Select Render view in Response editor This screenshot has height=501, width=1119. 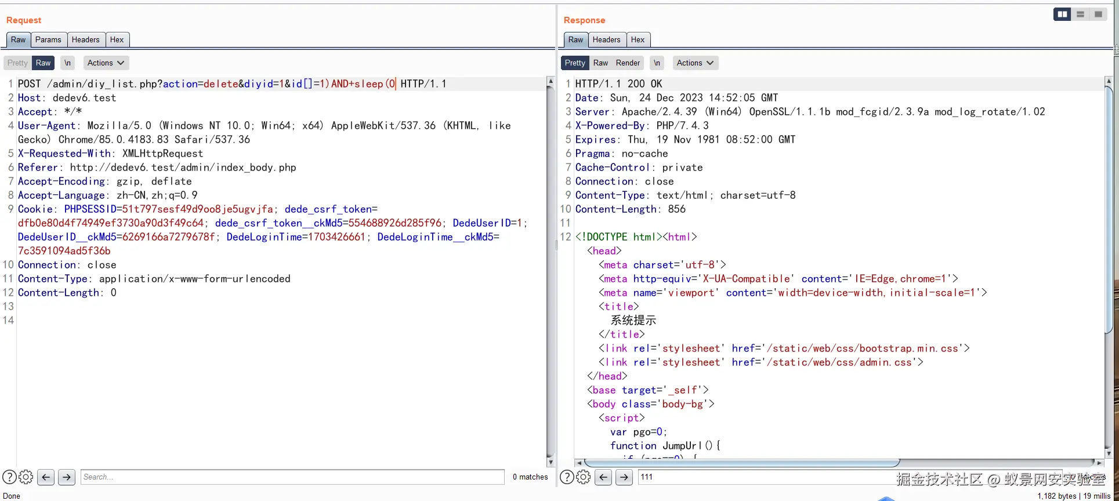click(628, 63)
